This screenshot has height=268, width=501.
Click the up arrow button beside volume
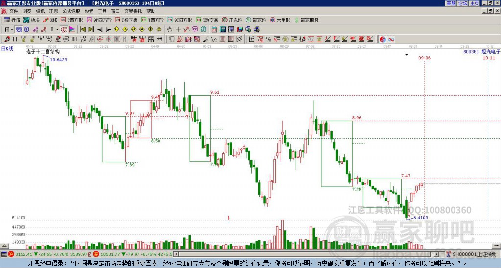(x=4, y=246)
